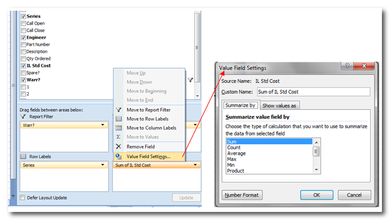Enable Defer Layout Update checkbox

click(22, 197)
